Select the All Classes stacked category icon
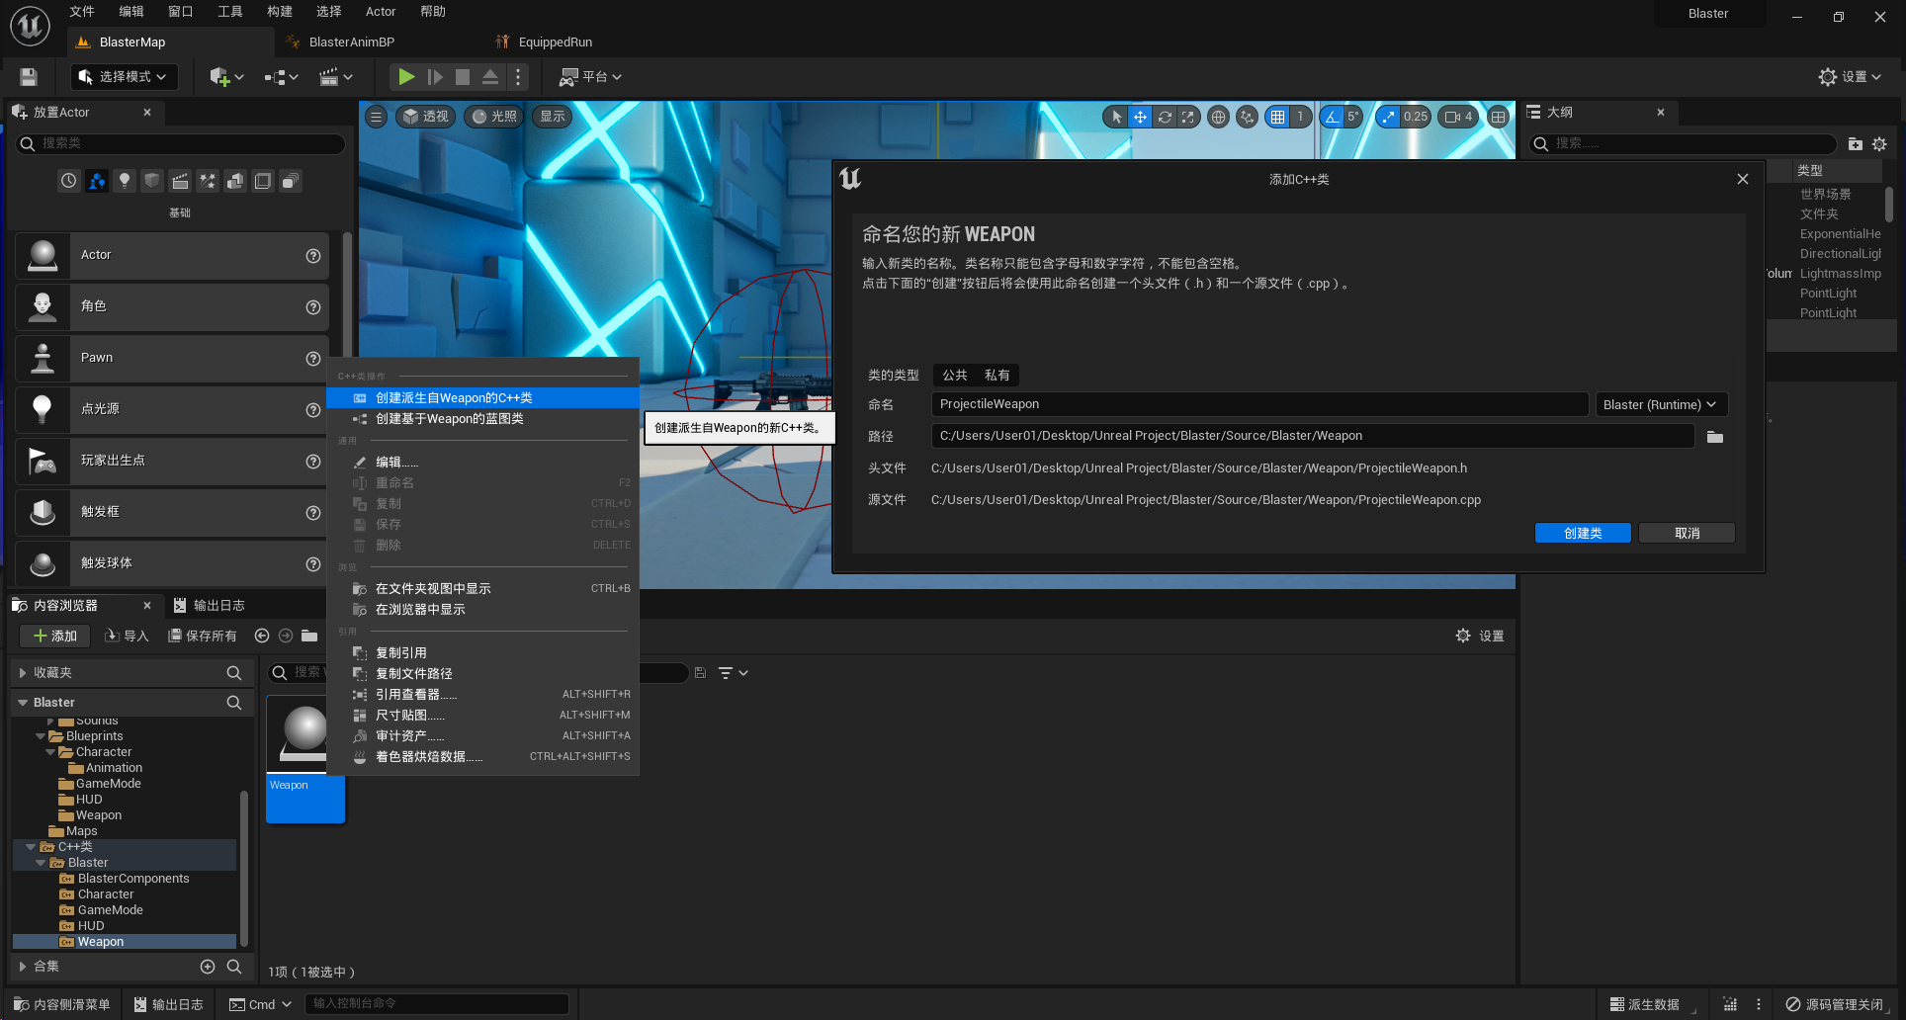The image size is (1906, 1020). click(x=291, y=181)
